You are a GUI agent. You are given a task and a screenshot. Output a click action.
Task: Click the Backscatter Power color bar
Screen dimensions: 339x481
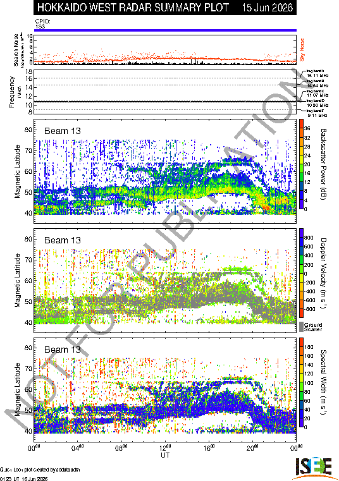coord(302,164)
